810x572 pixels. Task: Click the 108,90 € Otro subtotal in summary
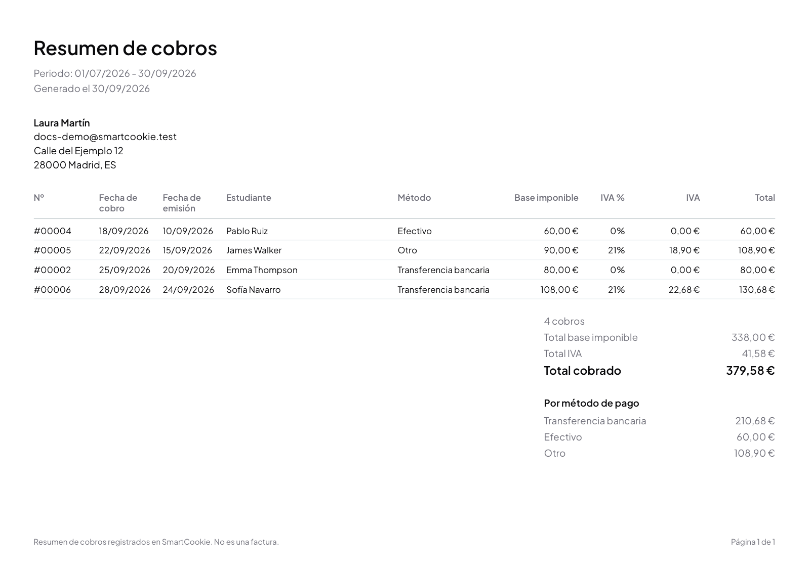click(754, 453)
